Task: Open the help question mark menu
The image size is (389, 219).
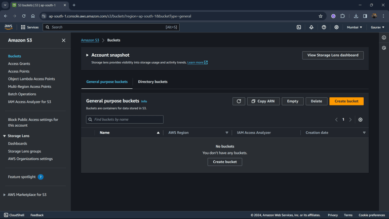Action: click(324, 27)
